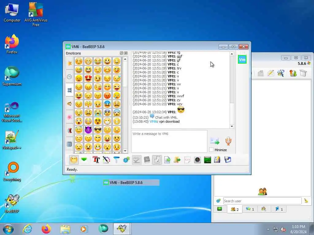The height and width of the screenshot is (235, 314).
Task: Insert the heart-eyes emoticon
Action: tap(88, 78)
